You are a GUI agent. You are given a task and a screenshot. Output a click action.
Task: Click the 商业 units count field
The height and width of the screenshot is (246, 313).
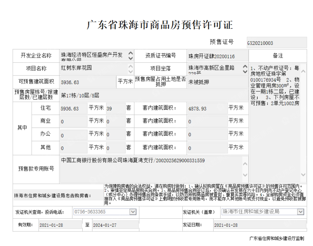pyautogui.click(x=116, y=121)
